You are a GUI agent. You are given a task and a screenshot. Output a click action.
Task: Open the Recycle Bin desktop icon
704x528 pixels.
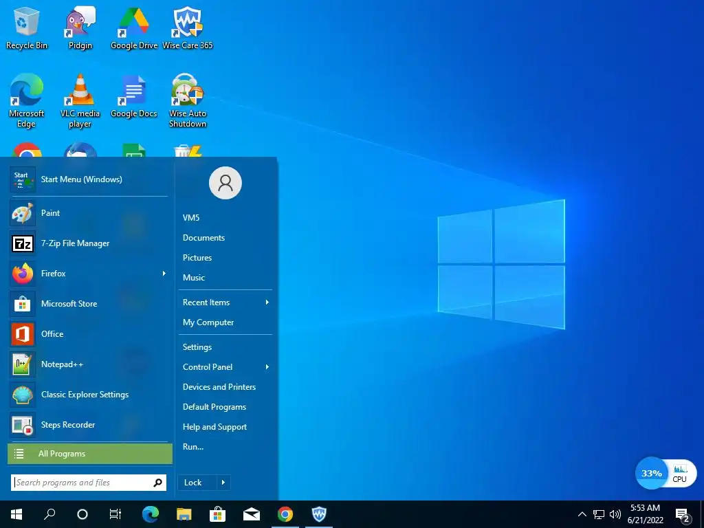pos(27,27)
